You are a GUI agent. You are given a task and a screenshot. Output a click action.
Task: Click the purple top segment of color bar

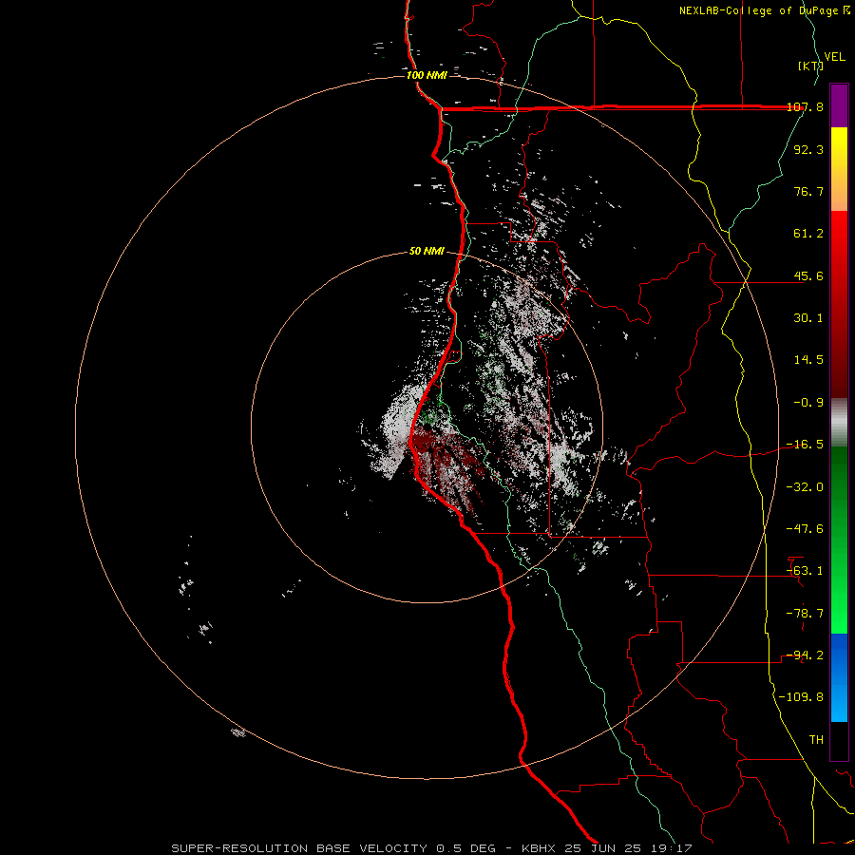tap(839, 105)
